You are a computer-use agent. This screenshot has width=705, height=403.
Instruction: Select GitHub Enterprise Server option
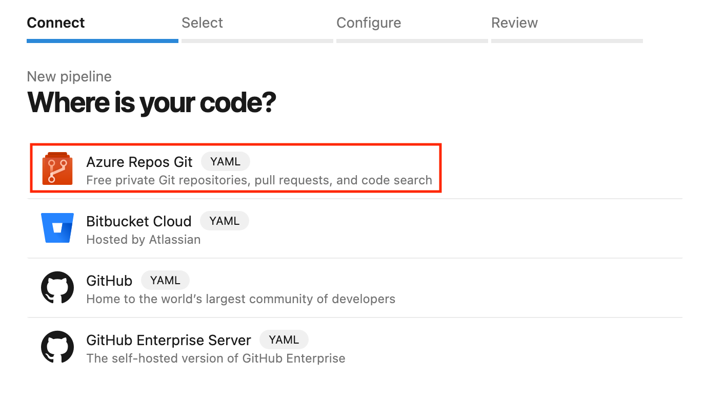(x=355, y=347)
